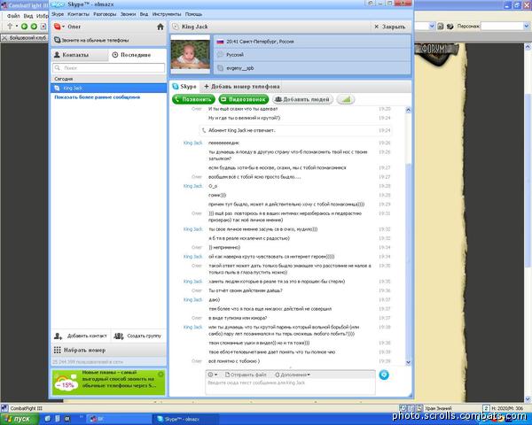Image resolution: width=532 pixels, height=425 pixels.
Task: Click address dropdown arrow in CombatFight toolbar
Action: pyautogui.click(x=432, y=26)
